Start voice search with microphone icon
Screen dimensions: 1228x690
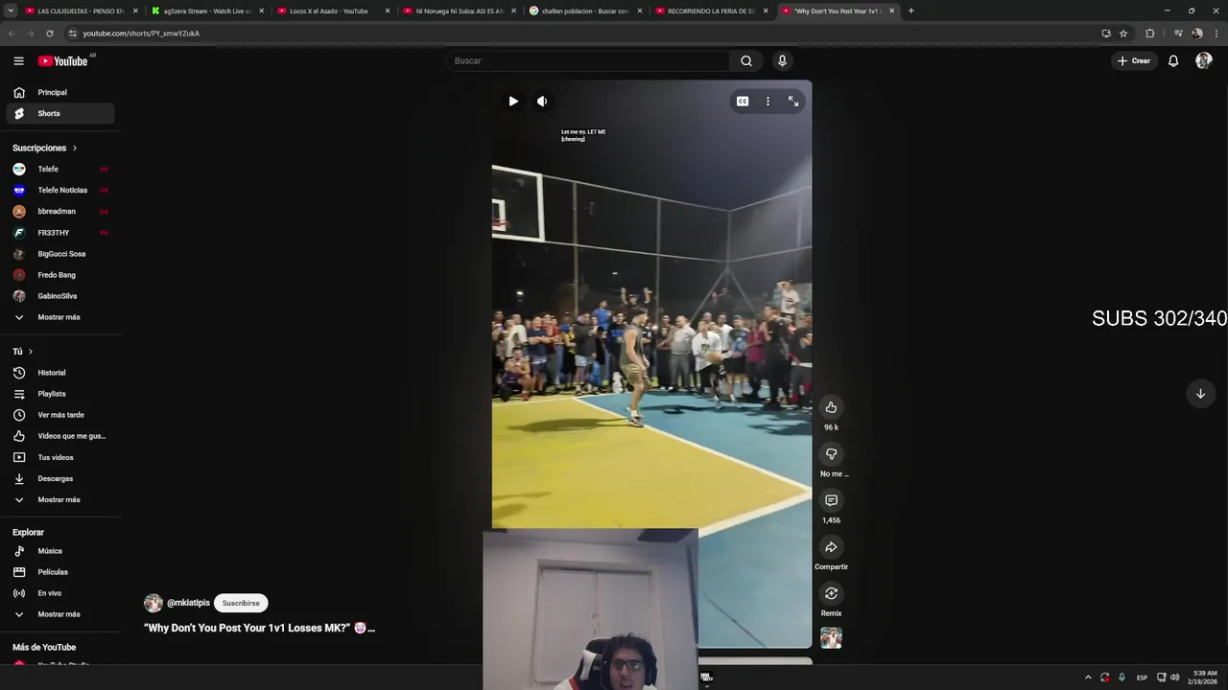[x=782, y=61]
